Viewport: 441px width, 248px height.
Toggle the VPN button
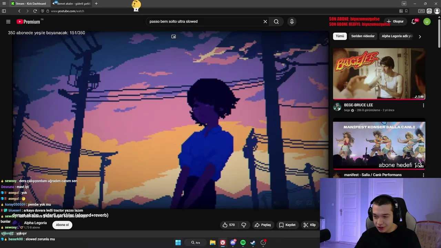click(x=421, y=11)
